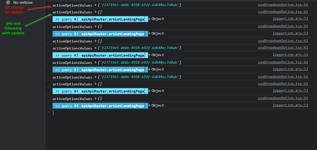Click 'activeOptionsValues' label in the first log row
The width and height of the screenshot is (317, 150).
72,5
